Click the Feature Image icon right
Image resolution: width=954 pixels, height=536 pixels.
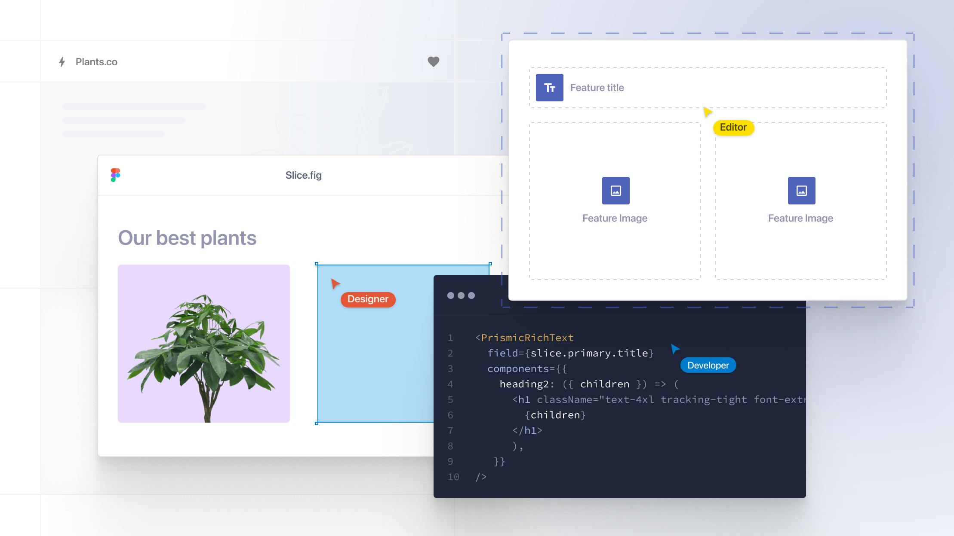[x=801, y=191]
